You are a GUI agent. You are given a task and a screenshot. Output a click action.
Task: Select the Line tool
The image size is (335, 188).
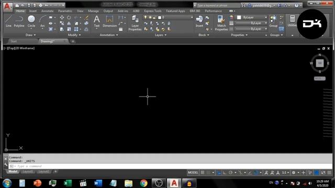click(8, 21)
